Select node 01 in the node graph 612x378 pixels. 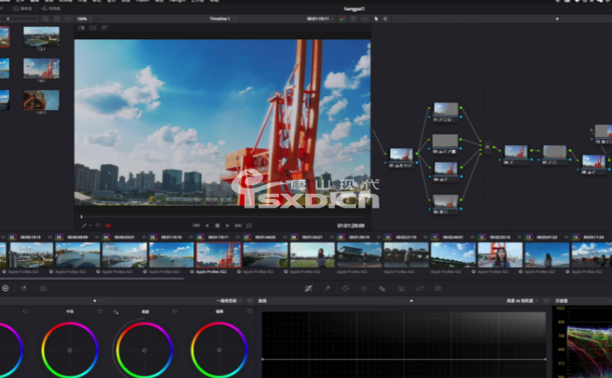401,157
